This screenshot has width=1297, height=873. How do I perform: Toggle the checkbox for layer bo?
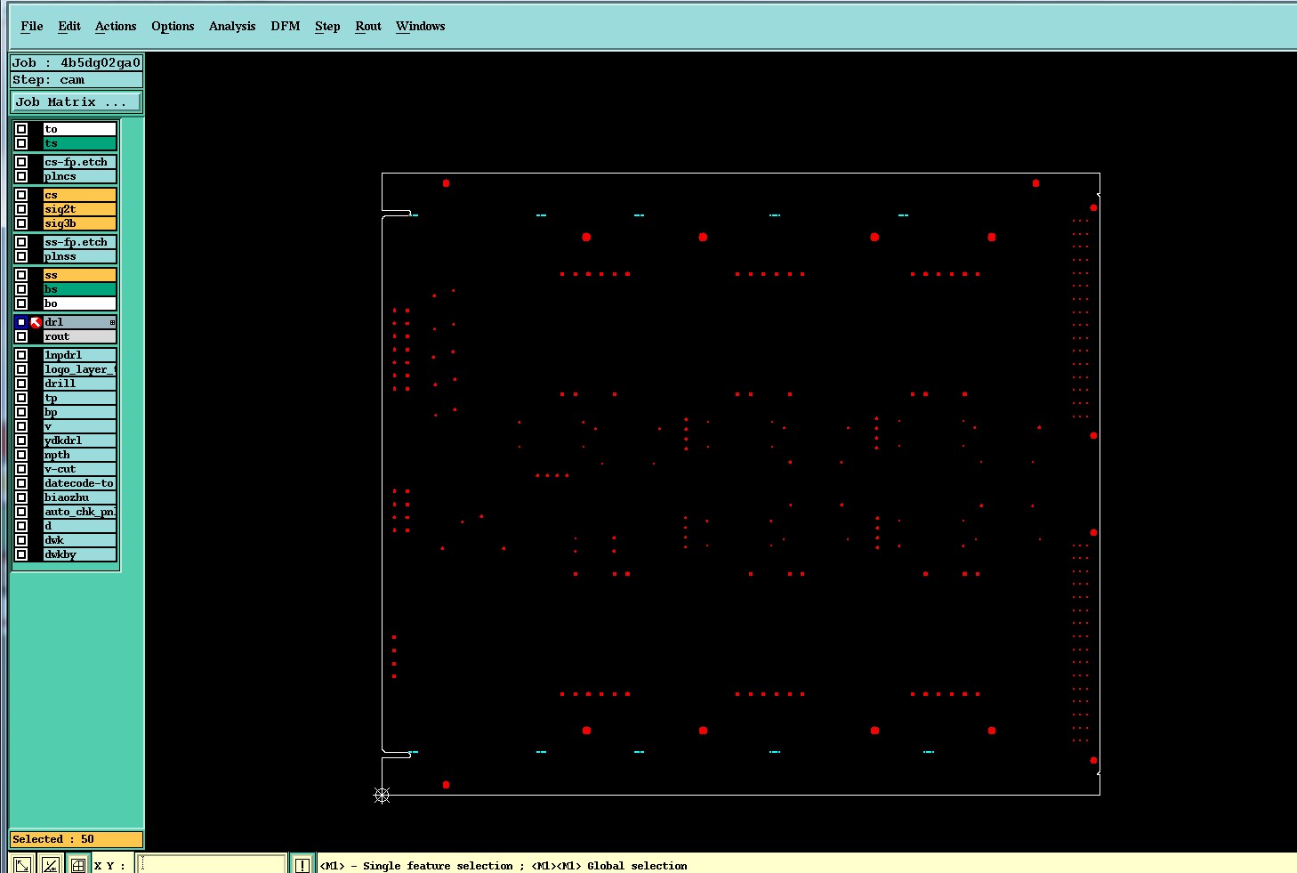pyautogui.click(x=21, y=303)
